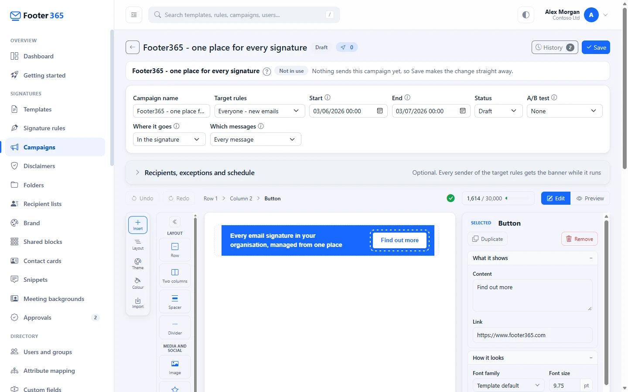
Task: Open Dashboard in the sidebar
Action: [x=55, y=56]
